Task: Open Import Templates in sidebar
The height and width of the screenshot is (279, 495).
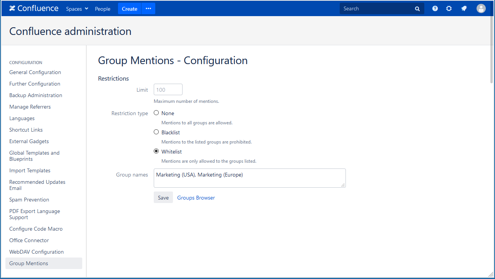Action: (30, 170)
